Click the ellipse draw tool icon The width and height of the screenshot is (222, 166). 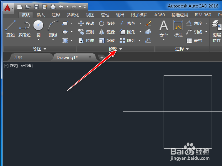(65, 32)
